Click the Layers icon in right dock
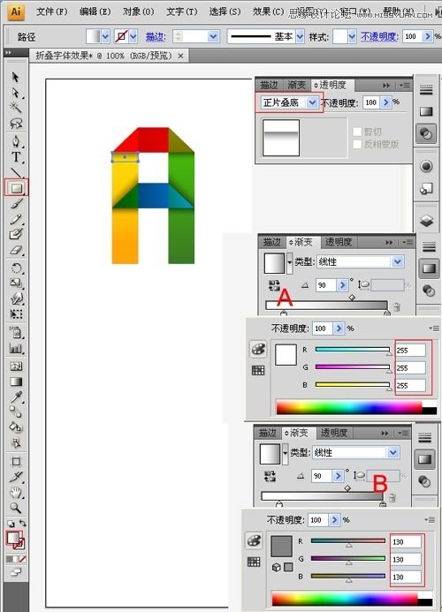The image size is (442, 612). [x=426, y=222]
